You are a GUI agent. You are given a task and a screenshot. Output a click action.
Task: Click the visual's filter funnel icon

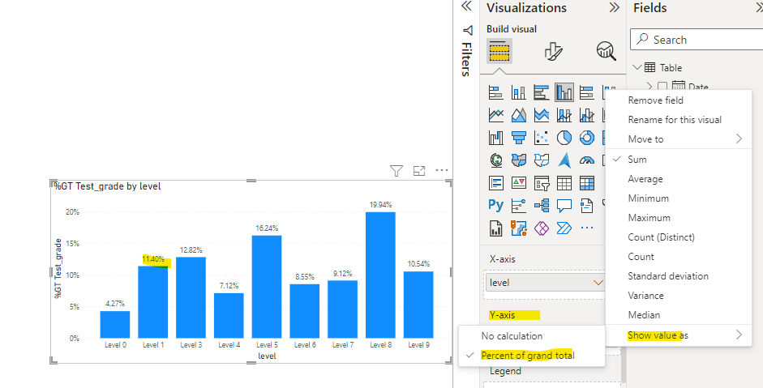pos(397,171)
